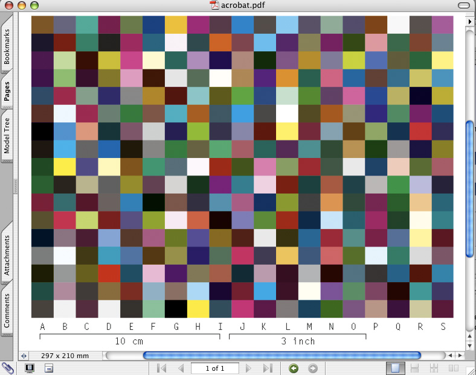The height and width of the screenshot is (375, 476).
Task: Click column label 'C'
Action: (x=87, y=327)
